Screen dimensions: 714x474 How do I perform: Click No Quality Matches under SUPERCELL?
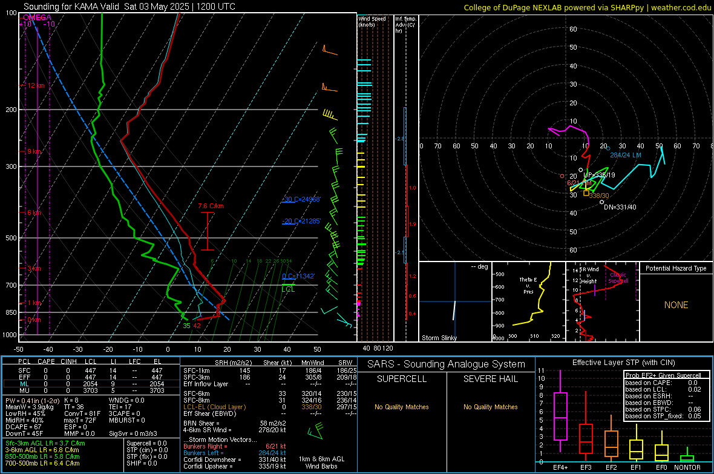coord(402,407)
